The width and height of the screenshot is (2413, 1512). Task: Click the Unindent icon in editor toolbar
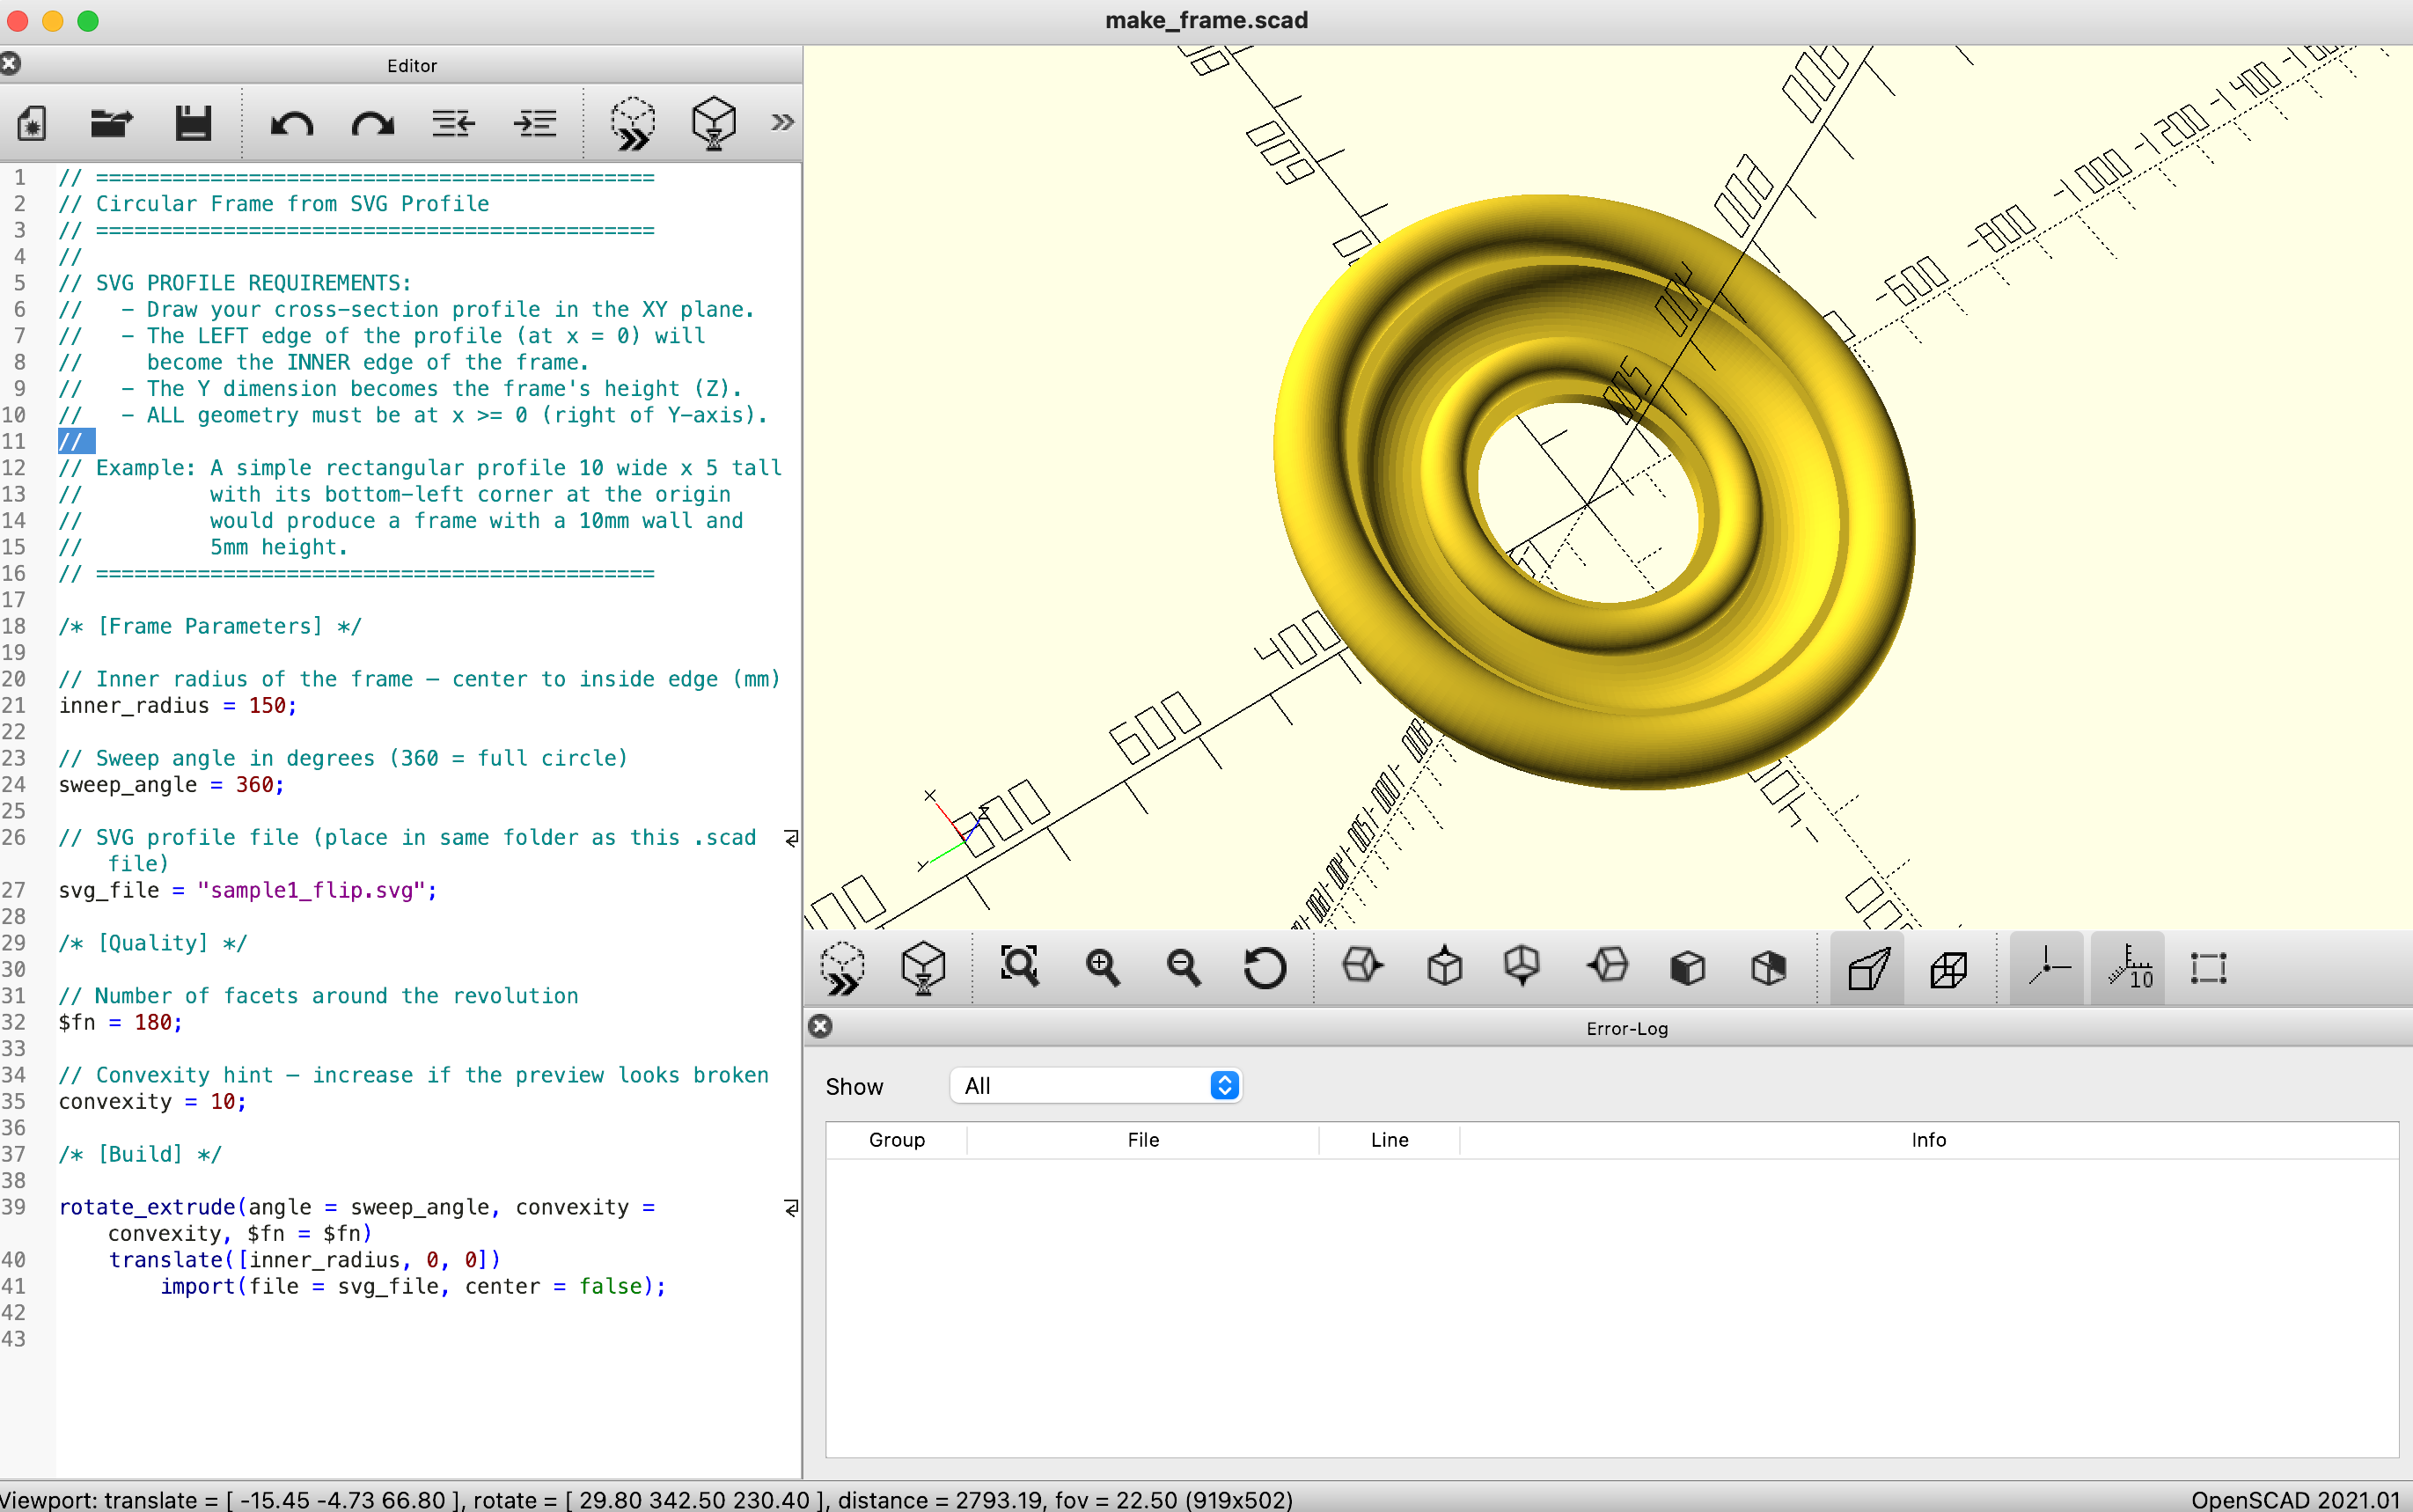(x=453, y=123)
